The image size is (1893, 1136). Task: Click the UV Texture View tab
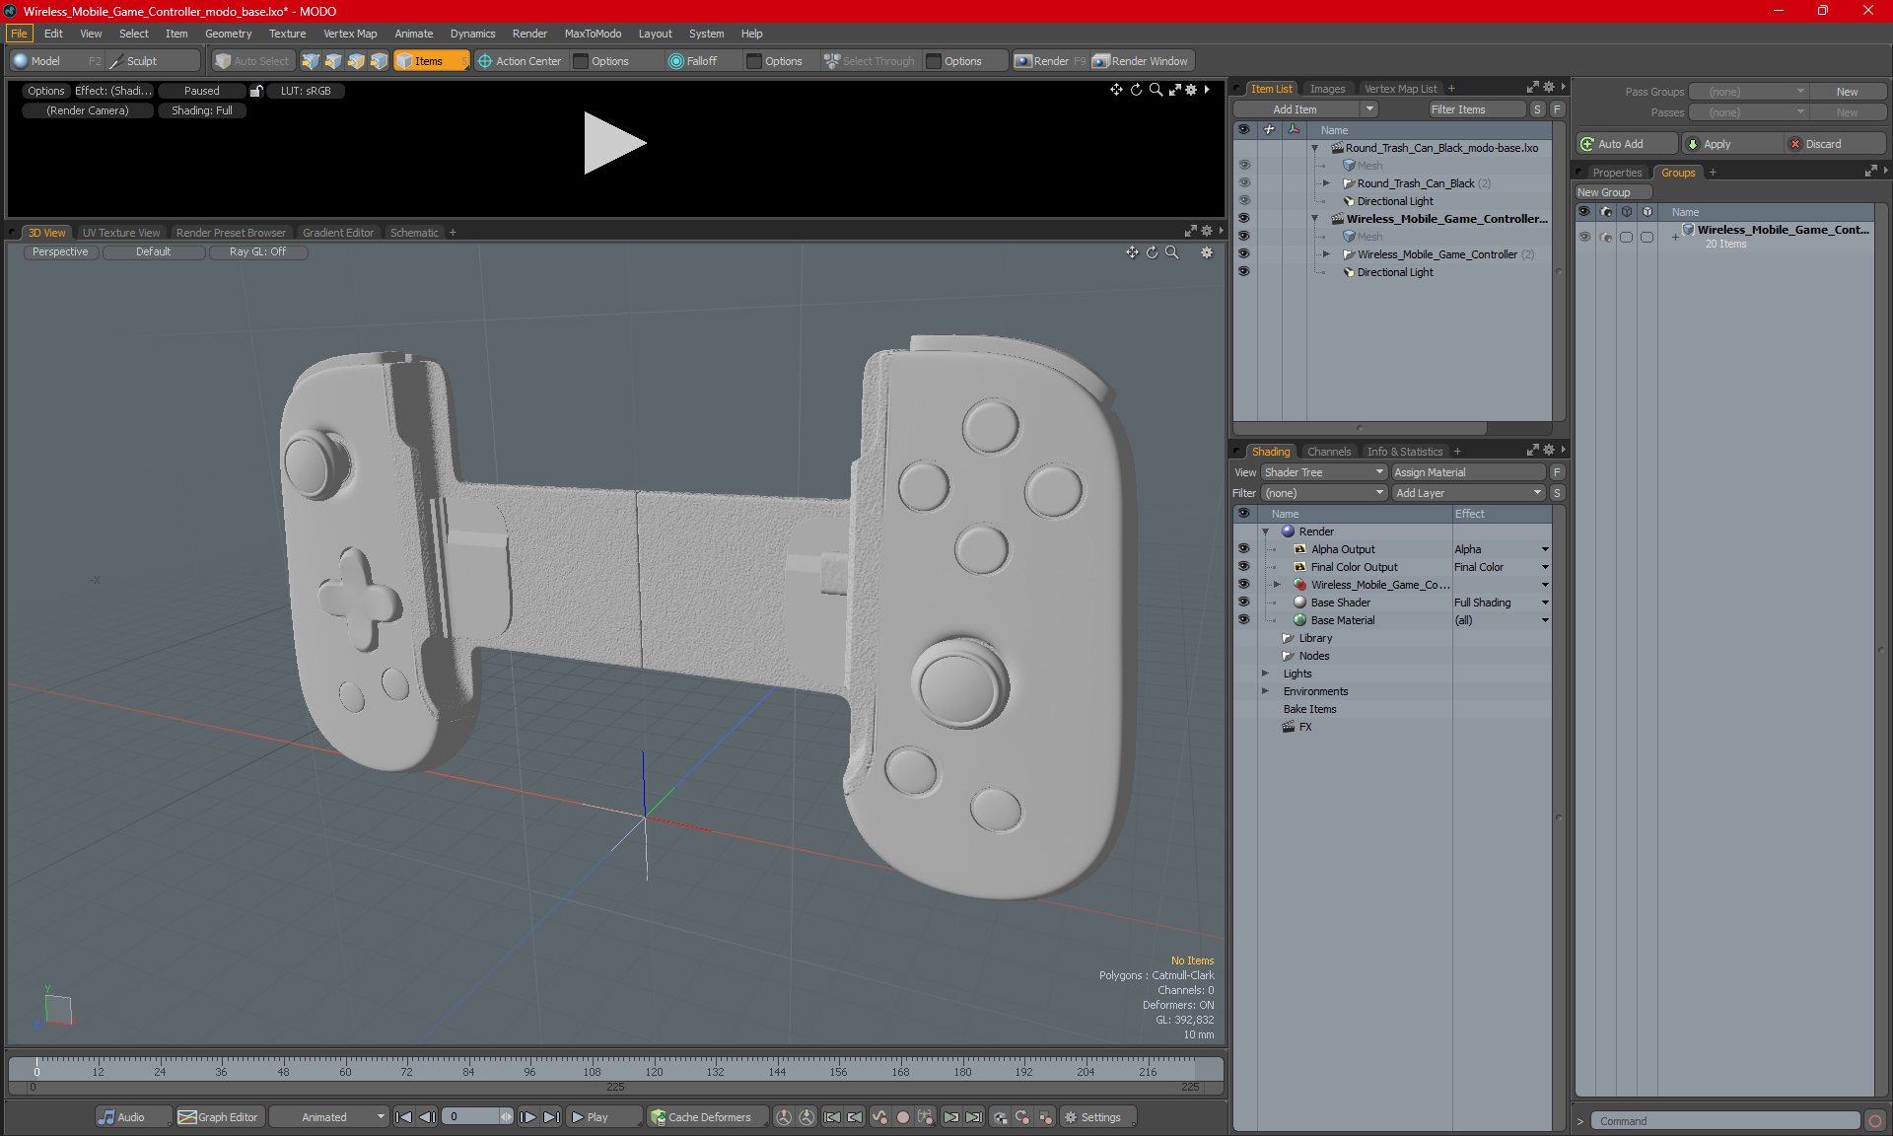click(x=120, y=233)
